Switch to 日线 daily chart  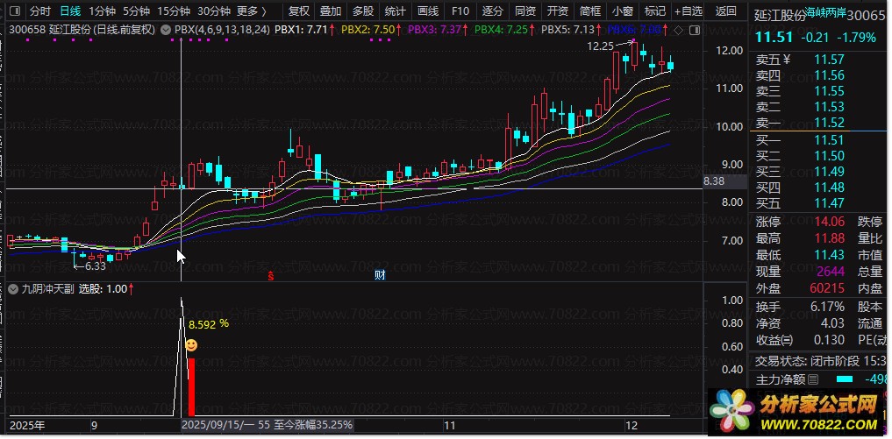tap(70, 11)
